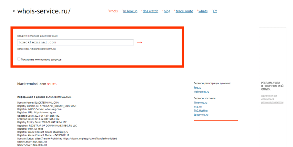Switch to the trace route tool
293x147 pixels.
coord(184,11)
